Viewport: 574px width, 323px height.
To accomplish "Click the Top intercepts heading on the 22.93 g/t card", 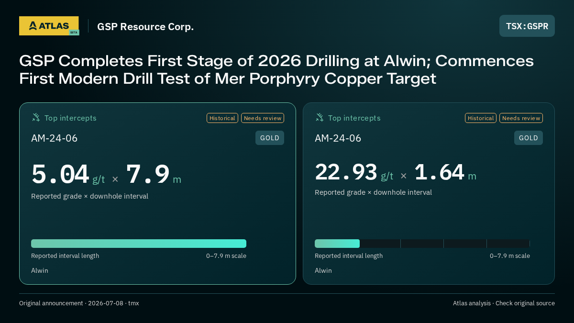I will [x=354, y=118].
